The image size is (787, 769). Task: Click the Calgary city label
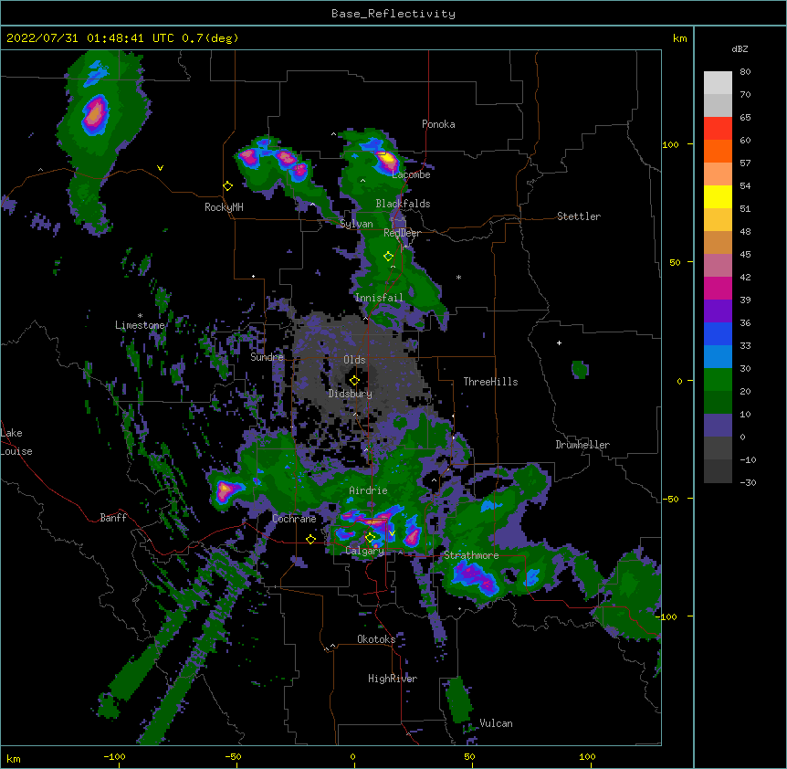[364, 551]
